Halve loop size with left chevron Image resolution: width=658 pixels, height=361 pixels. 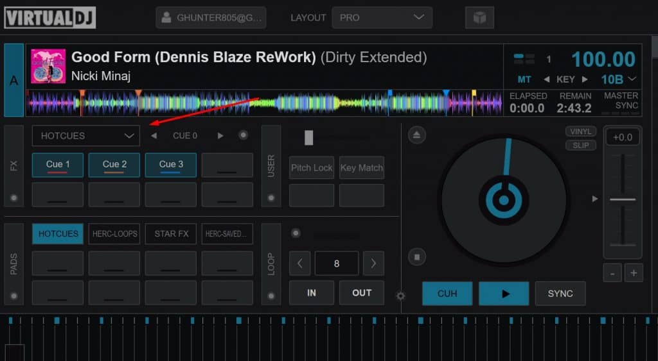coord(300,264)
